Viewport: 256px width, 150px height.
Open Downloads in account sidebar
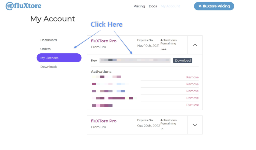(x=49, y=67)
